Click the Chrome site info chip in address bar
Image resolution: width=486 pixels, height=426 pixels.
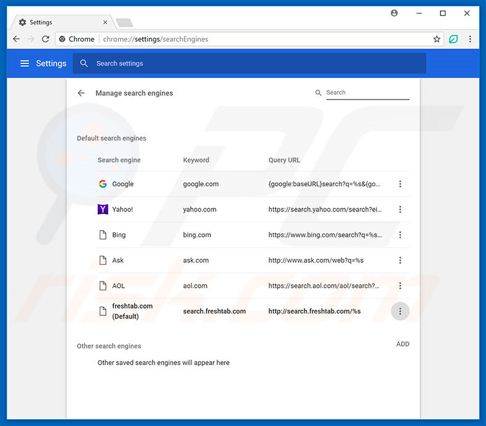(76, 39)
